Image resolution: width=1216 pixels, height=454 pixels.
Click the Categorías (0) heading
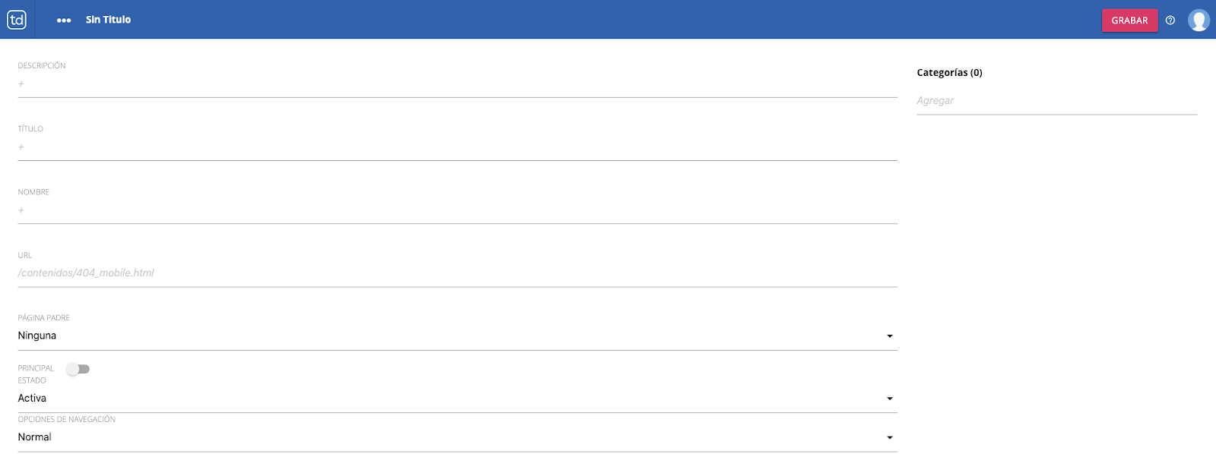coord(949,73)
